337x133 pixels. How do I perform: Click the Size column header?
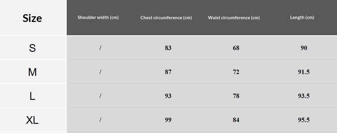click(x=32, y=18)
